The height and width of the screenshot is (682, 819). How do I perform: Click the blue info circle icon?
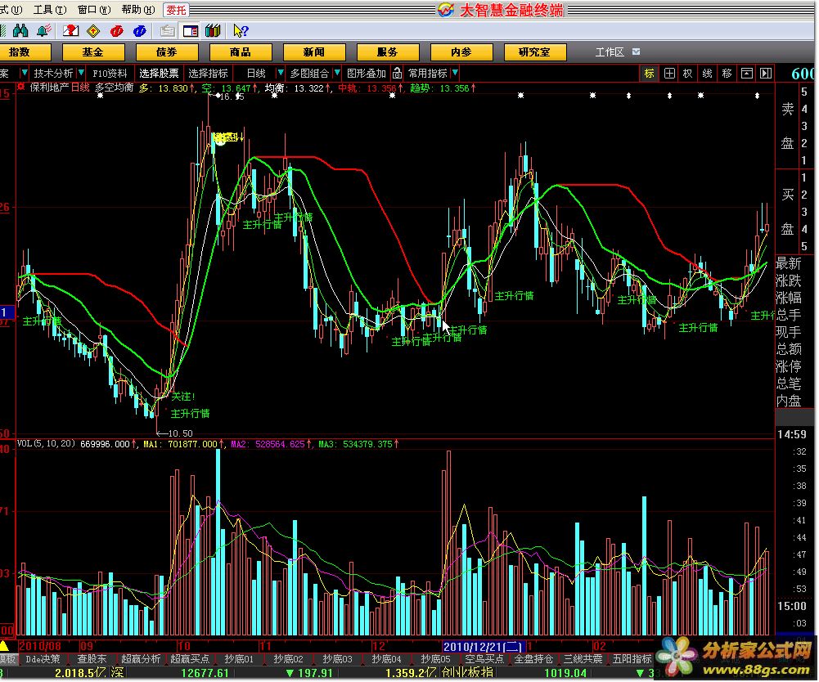coord(139,31)
